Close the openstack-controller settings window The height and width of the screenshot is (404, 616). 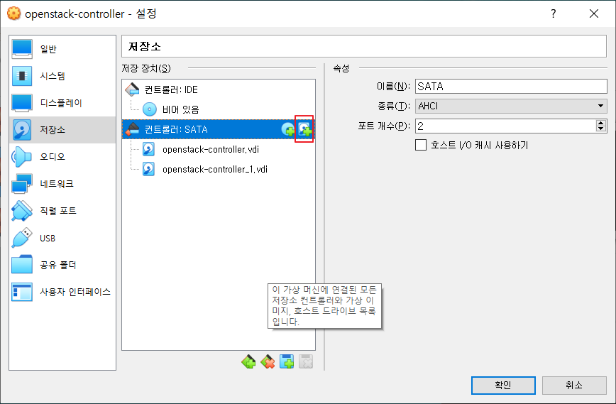point(594,13)
